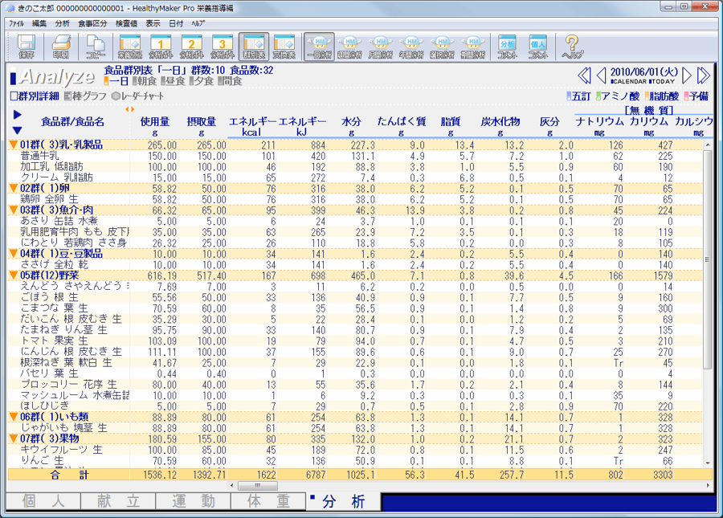Open the ファイル menu
723x518 pixels.
tap(17, 23)
